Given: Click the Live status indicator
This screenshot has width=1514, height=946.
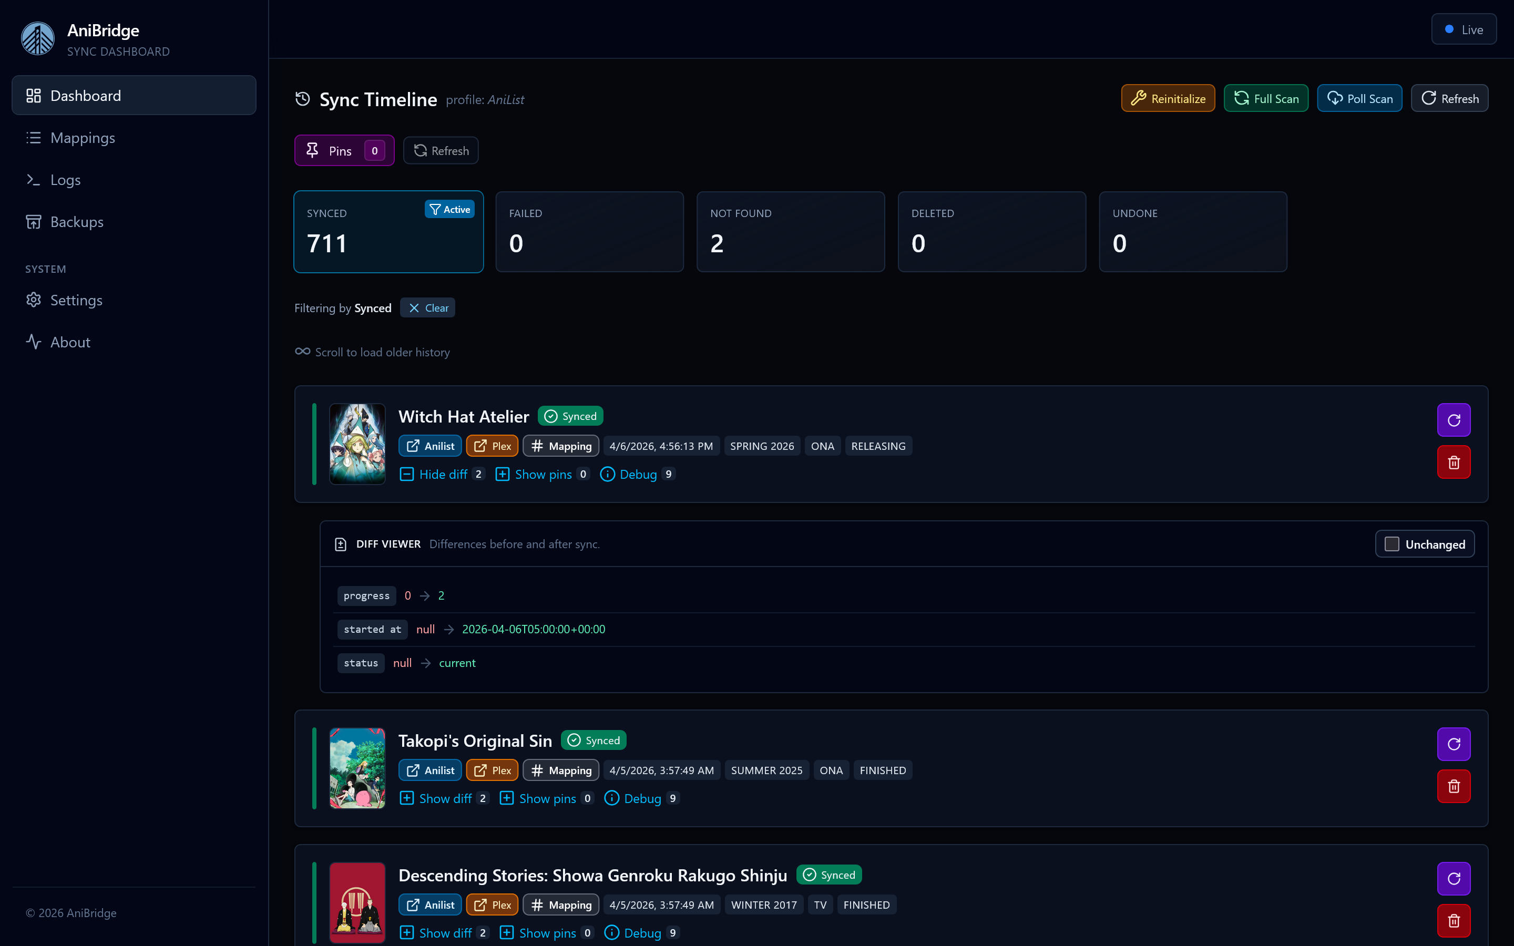Looking at the screenshot, I should (x=1464, y=29).
